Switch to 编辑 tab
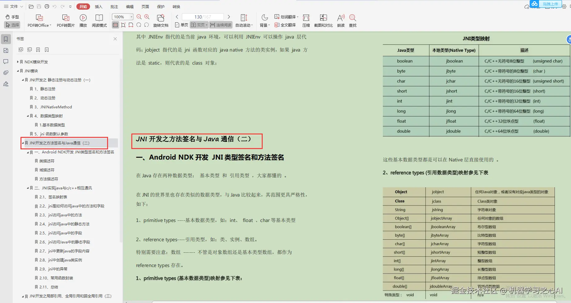This screenshot has height=303, width=571. [x=129, y=7]
